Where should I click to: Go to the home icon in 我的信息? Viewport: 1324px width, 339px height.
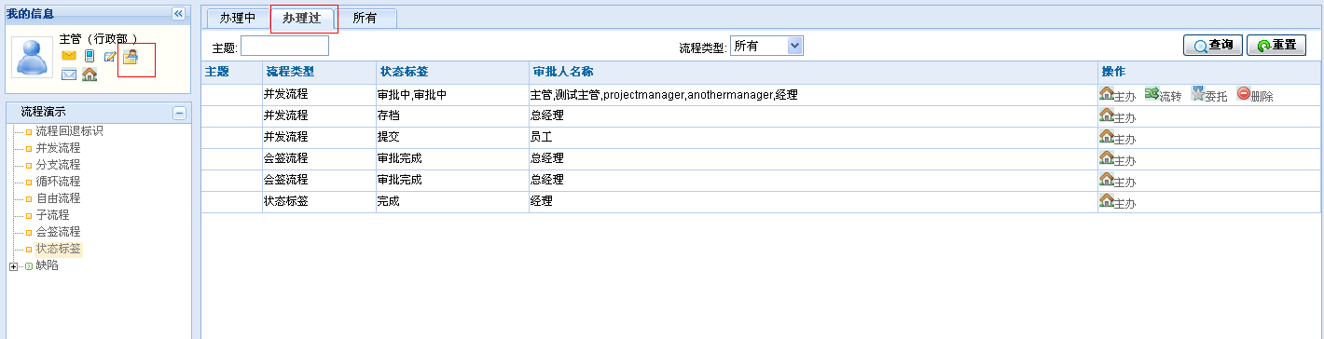pyautogui.click(x=90, y=75)
